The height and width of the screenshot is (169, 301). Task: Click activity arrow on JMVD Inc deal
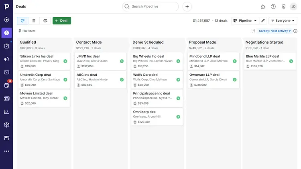[122, 61]
